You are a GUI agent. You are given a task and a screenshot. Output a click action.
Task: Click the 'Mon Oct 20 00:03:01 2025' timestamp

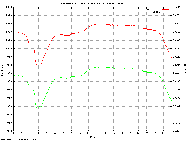[x=19, y=140]
